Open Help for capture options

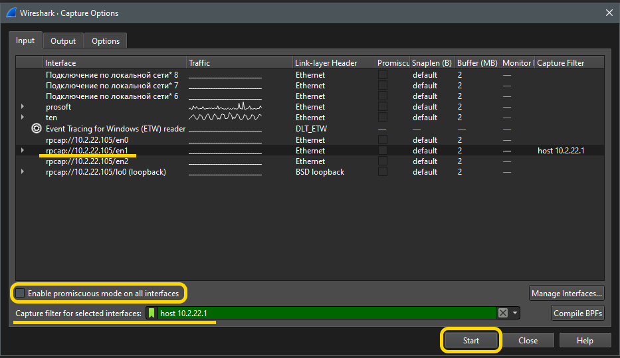585,340
